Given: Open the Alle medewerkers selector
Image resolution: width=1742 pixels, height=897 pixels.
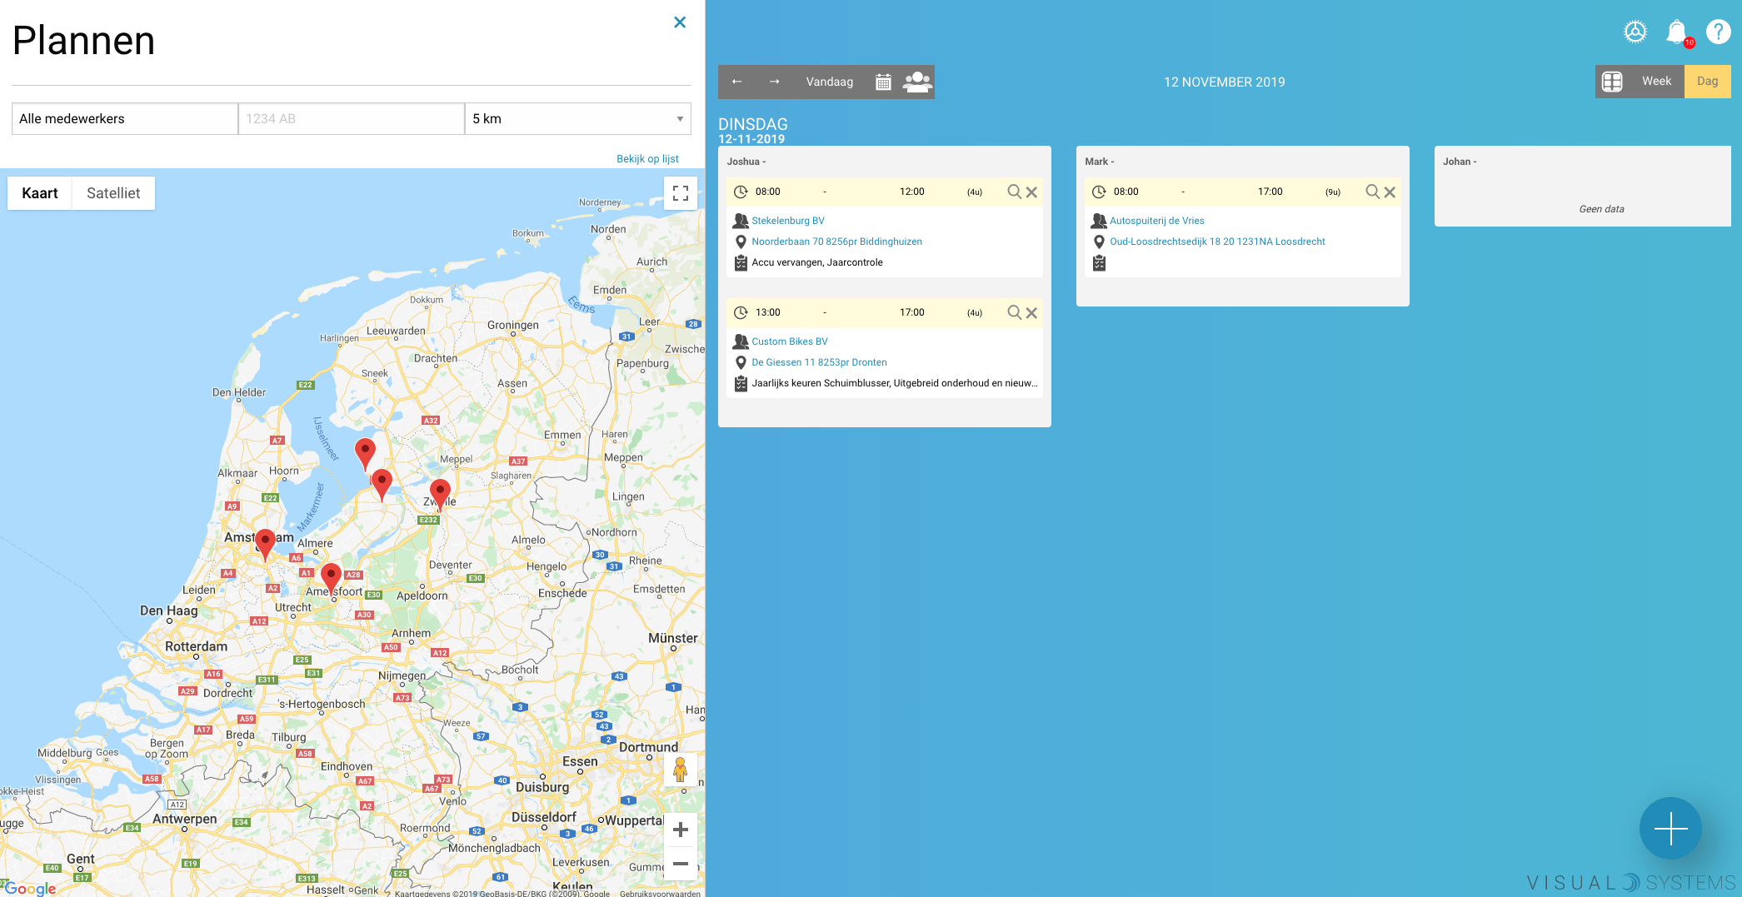Looking at the screenshot, I should [x=124, y=119].
